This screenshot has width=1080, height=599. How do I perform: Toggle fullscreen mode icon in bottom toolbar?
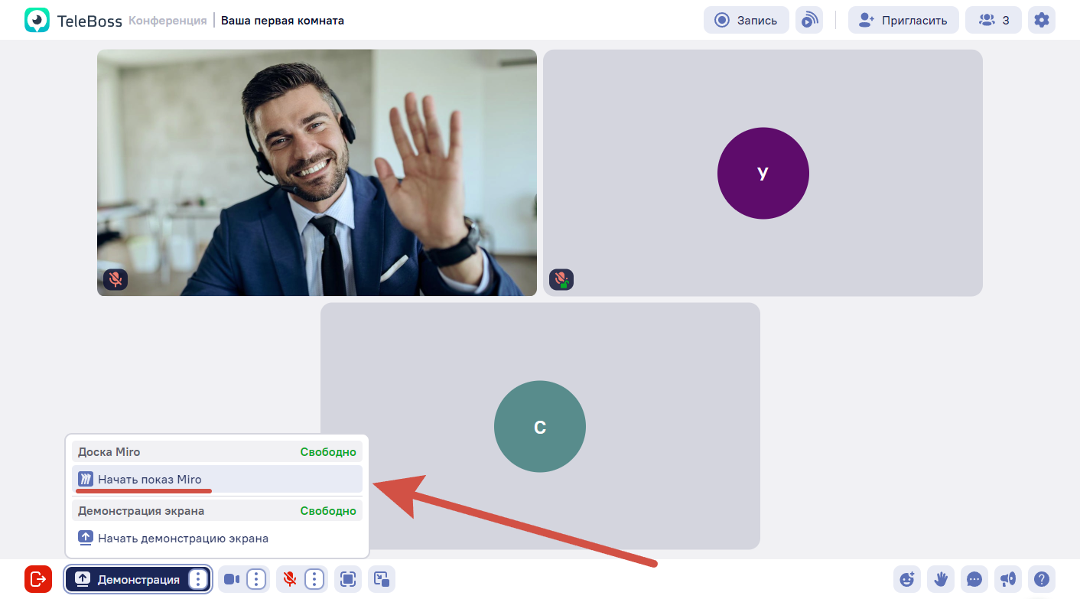[348, 579]
